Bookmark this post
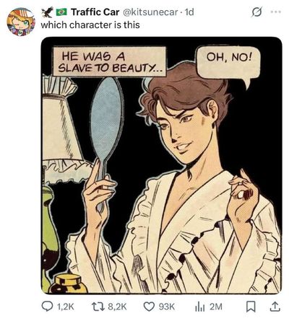The image size is (289, 321). [x=251, y=307]
